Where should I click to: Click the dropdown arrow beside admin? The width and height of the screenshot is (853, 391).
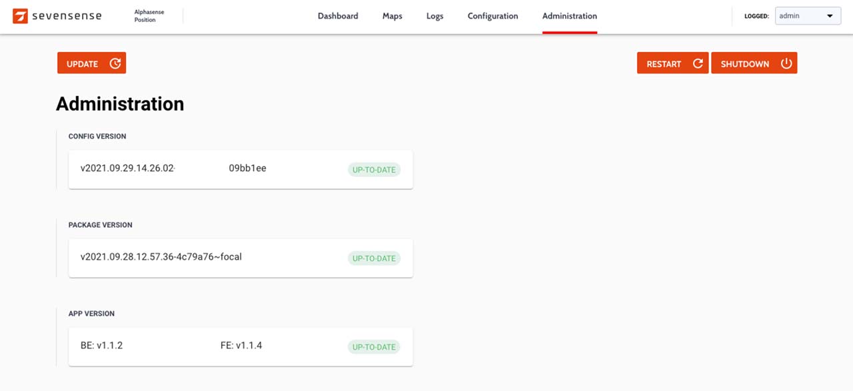pyautogui.click(x=830, y=16)
